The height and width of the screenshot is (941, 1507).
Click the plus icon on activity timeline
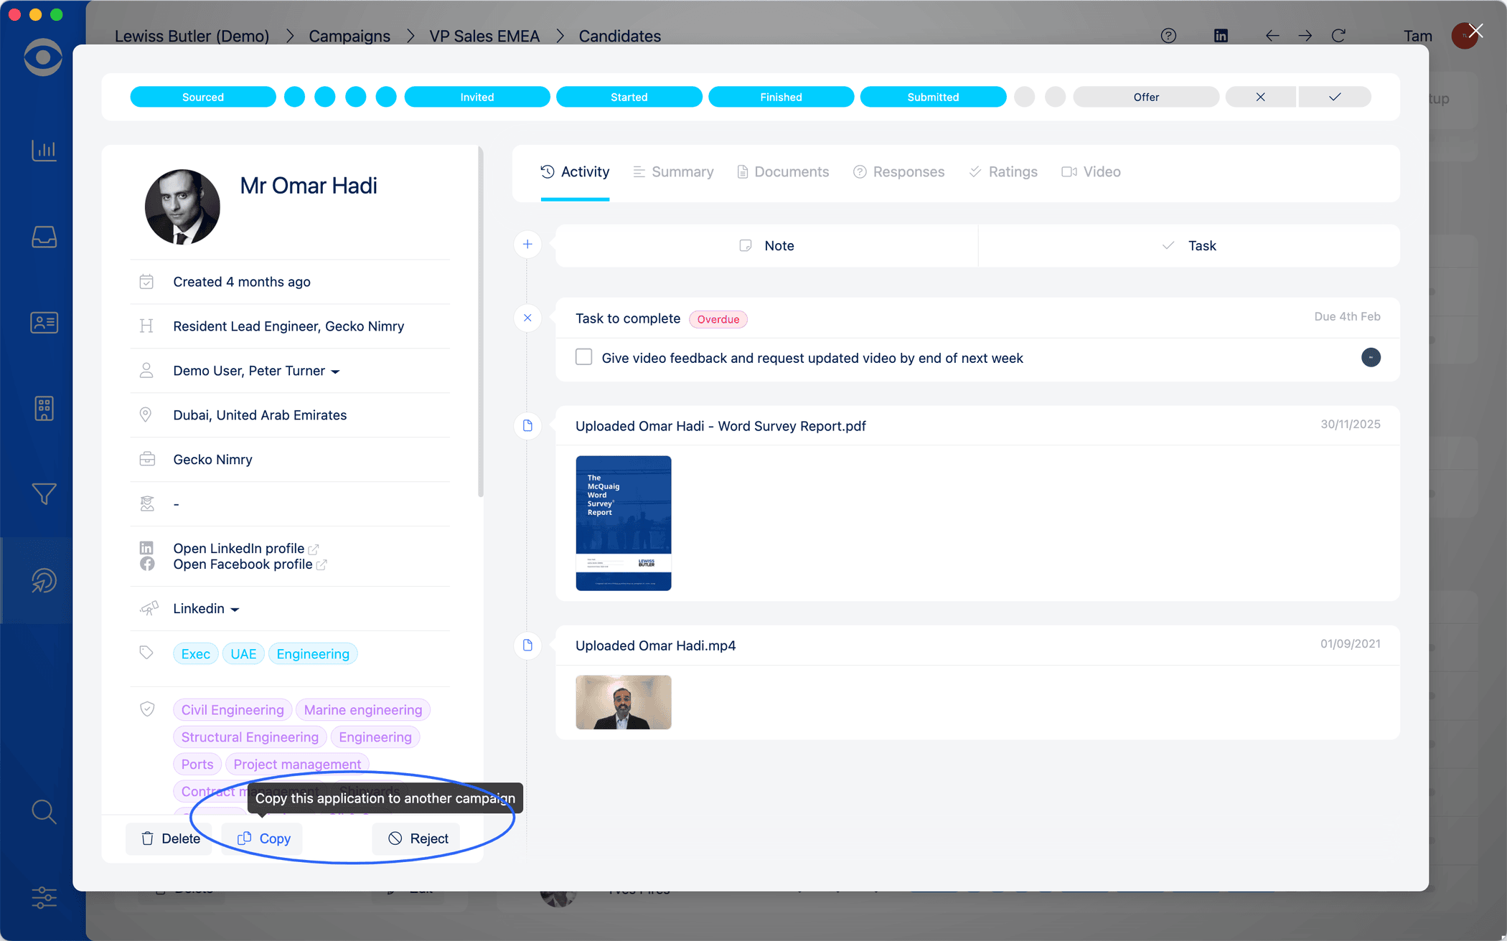coord(527,245)
